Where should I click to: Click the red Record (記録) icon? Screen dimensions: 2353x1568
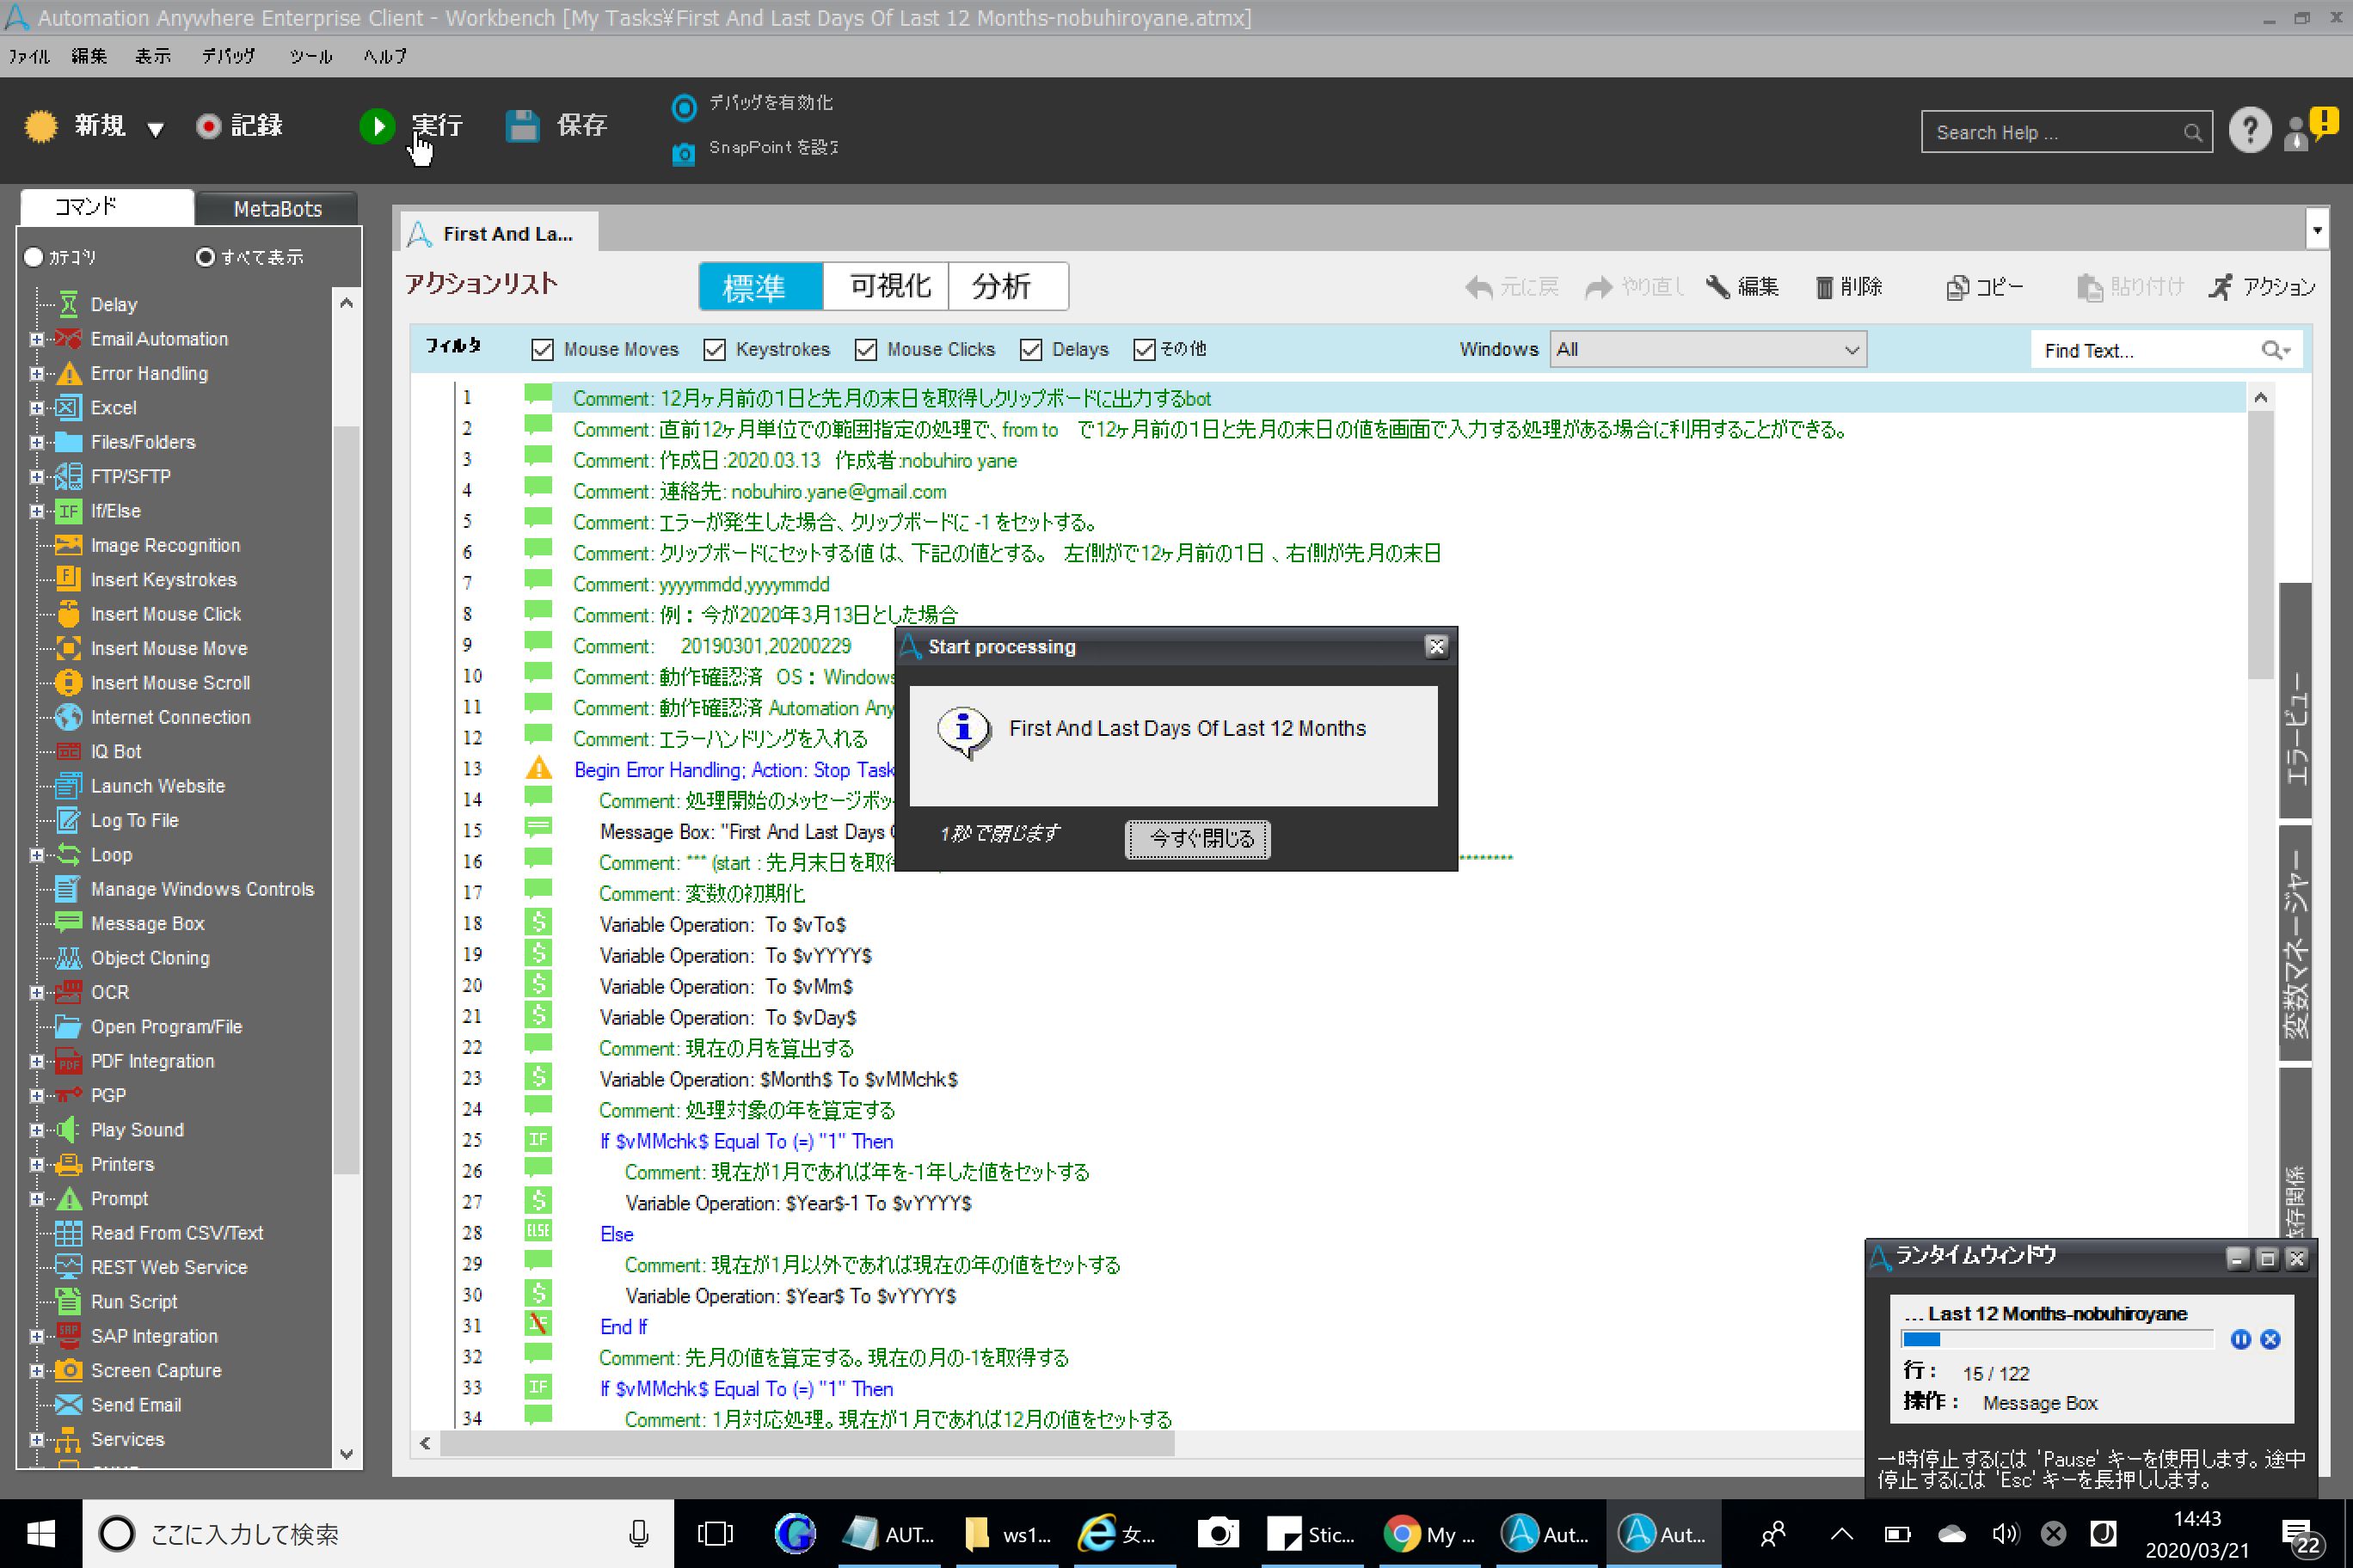[x=208, y=126]
